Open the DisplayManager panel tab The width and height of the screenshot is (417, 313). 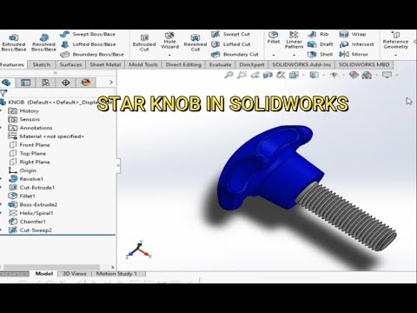(86, 83)
